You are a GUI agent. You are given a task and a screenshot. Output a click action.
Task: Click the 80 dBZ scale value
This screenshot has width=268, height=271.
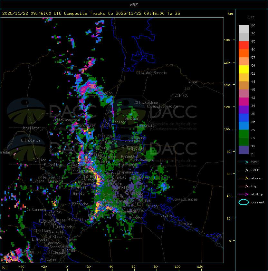tap(253, 25)
